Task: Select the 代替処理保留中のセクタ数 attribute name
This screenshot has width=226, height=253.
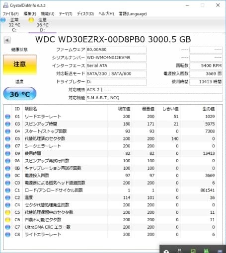Action: point(49,212)
